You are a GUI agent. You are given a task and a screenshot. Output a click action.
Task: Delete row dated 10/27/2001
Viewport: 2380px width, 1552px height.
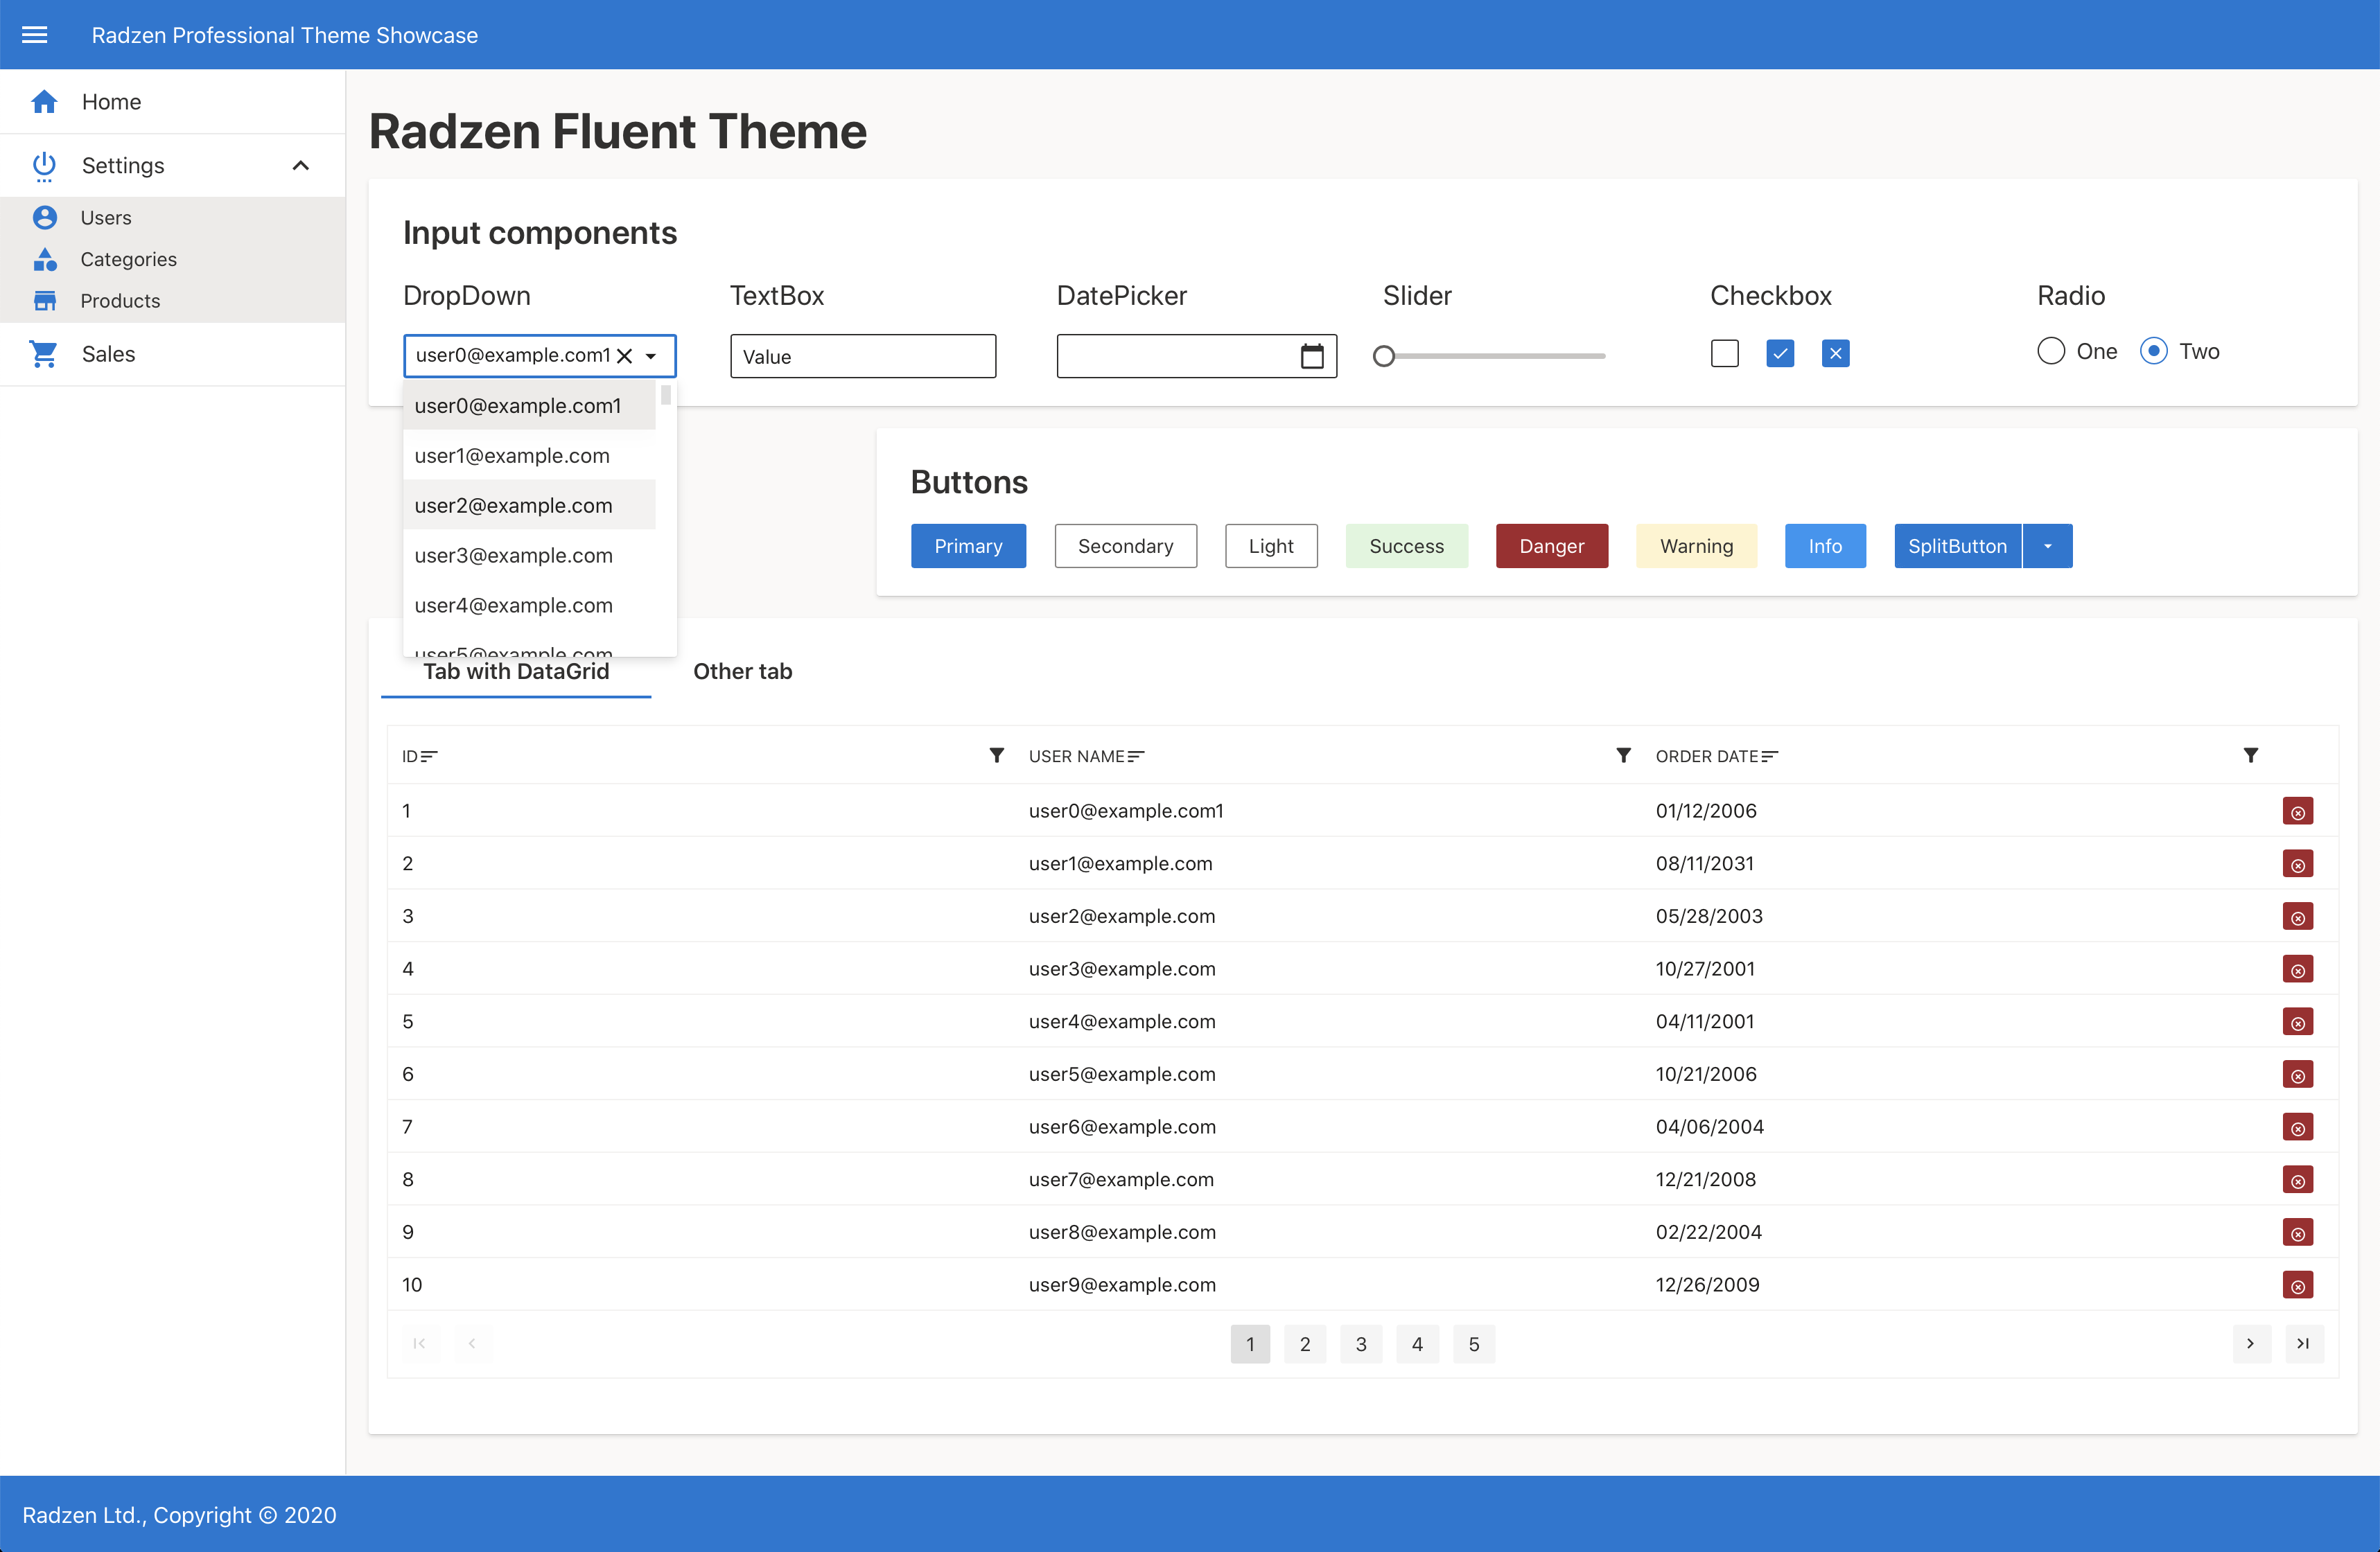[x=2297, y=970]
